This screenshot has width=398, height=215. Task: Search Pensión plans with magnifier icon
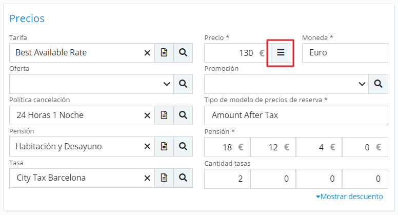pyautogui.click(x=183, y=147)
